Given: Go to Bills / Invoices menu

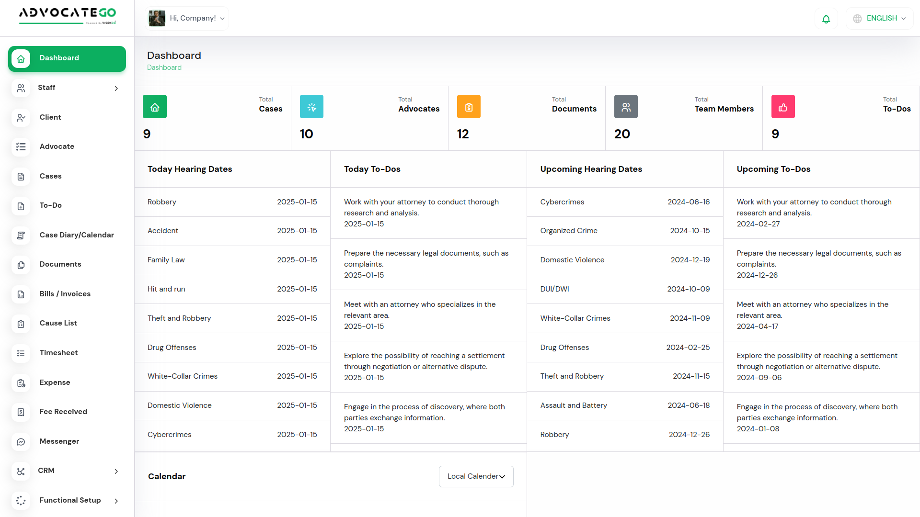Looking at the screenshot, I should (65, 294).
